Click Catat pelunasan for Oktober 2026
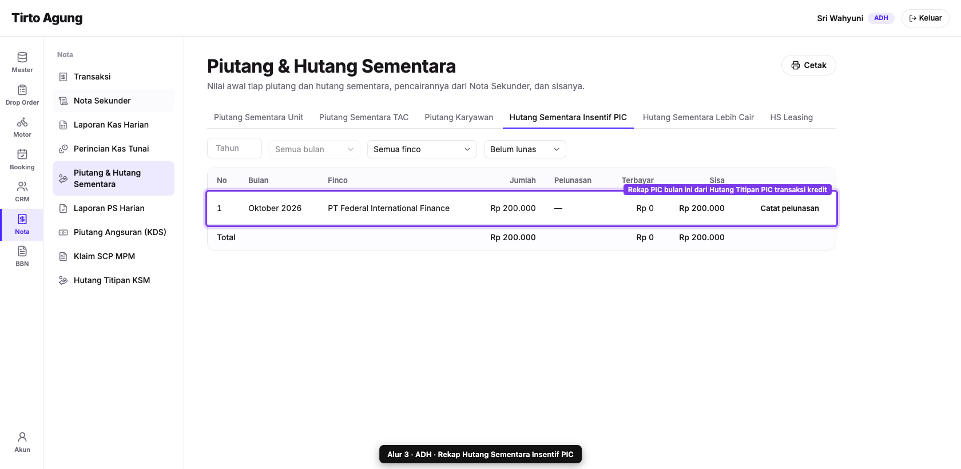The image size is (961, 469). point(789,208)
